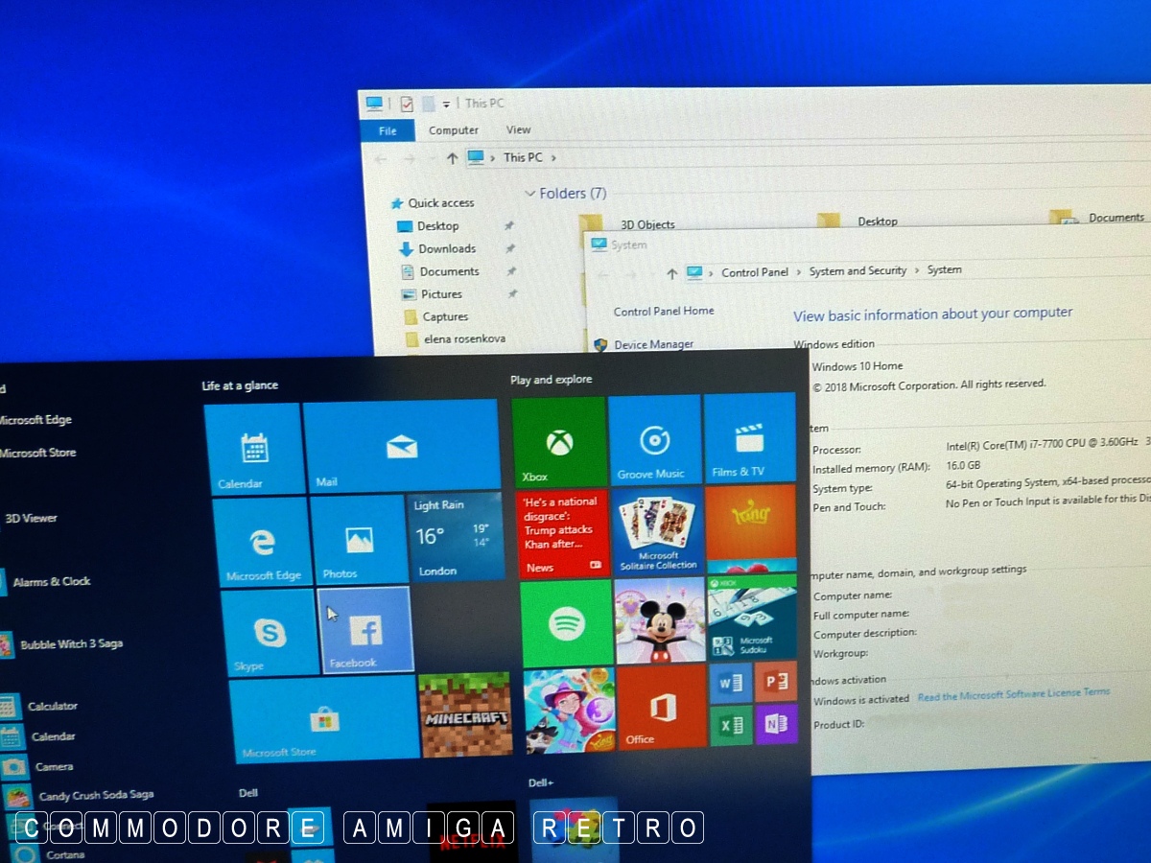Open the Skype tile
Viewport: 1151px width, 863px height.
coord(270,633)
